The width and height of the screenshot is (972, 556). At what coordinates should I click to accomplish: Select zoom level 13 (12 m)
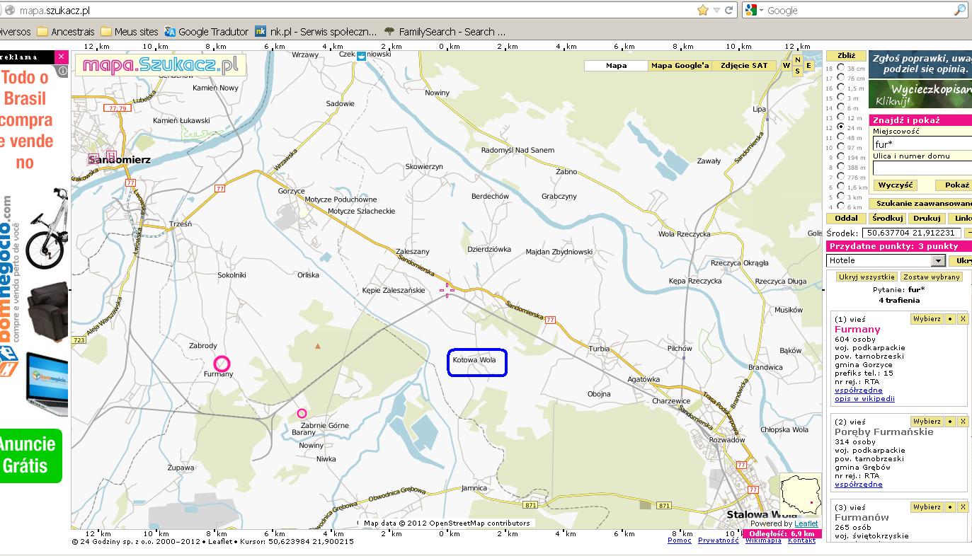point(841,117)
